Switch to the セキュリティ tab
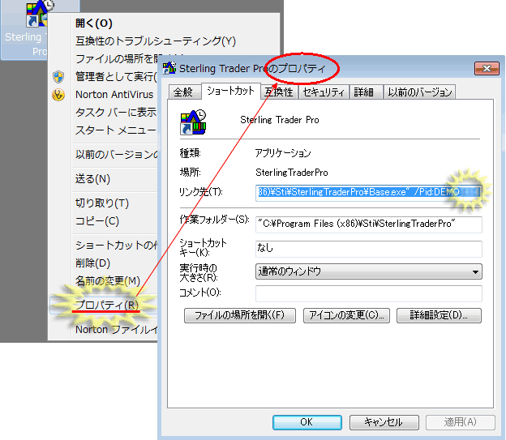Image resolution: width=506 pixels, height=440 pixels. (x=324, y=92)
